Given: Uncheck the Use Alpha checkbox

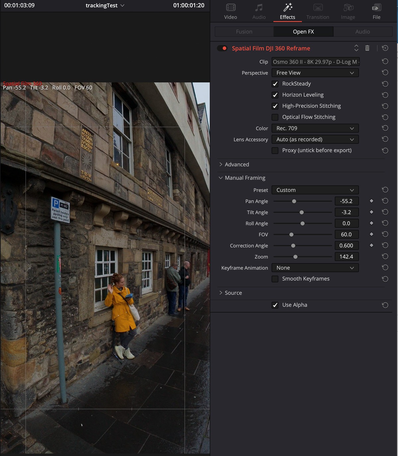Looking at the screenshot, I should click(275, 305).
